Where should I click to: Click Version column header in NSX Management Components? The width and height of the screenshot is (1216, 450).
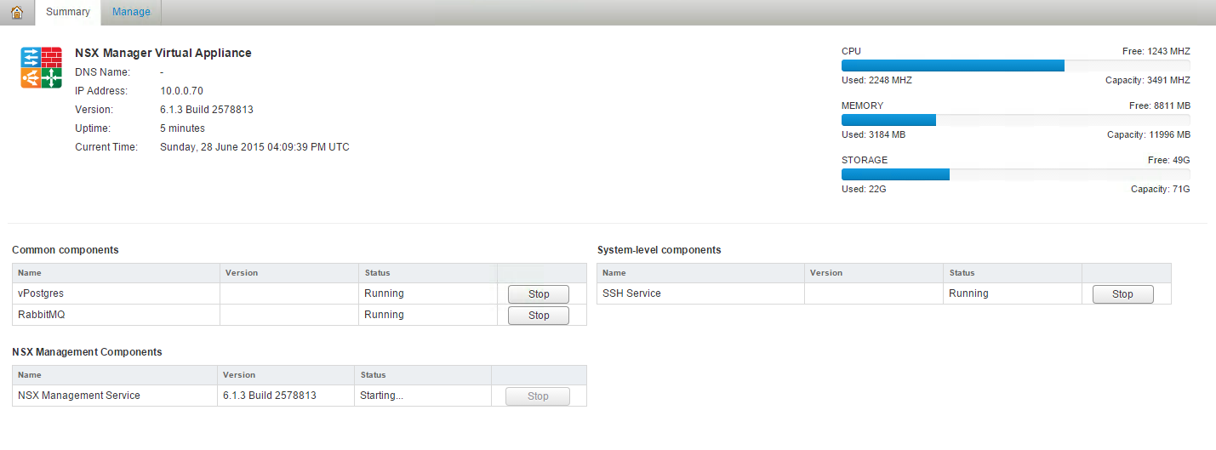239,375
